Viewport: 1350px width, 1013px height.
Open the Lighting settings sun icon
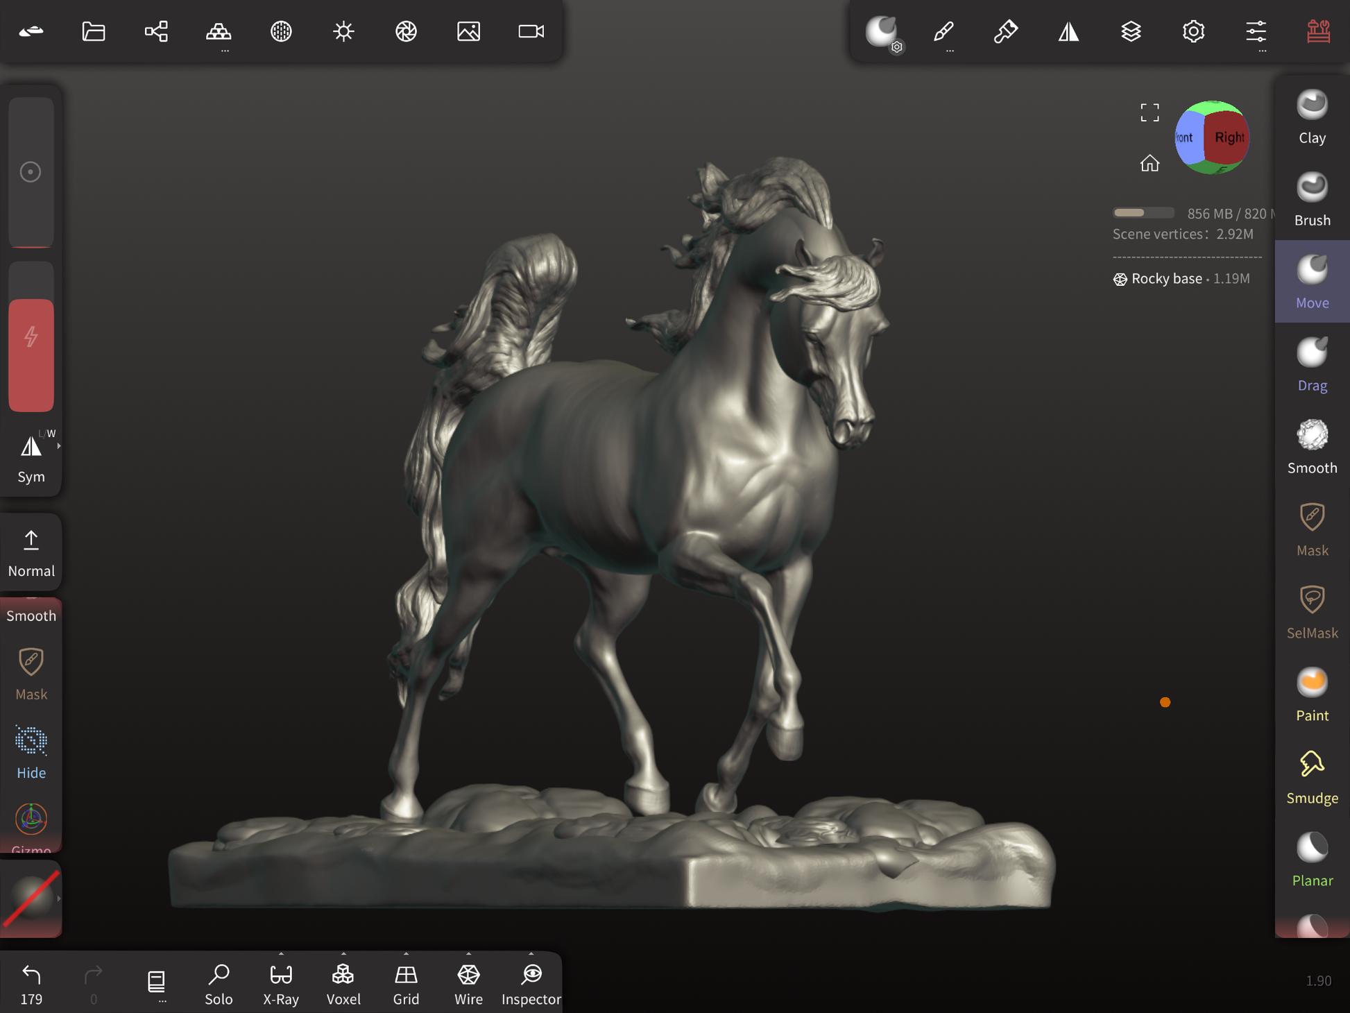pos(343,31)
